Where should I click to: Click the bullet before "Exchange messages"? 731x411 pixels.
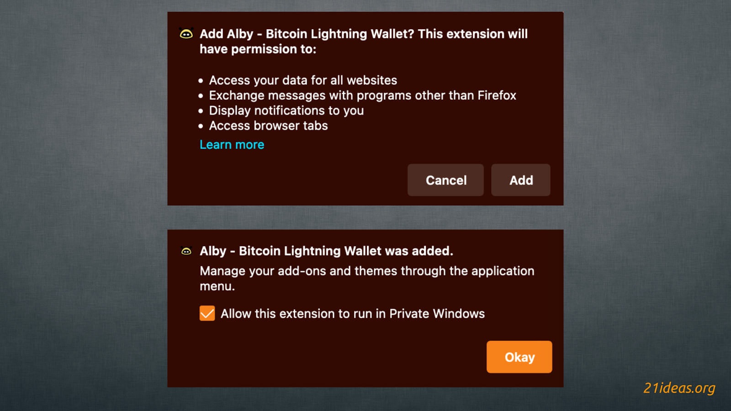point(201,96)
